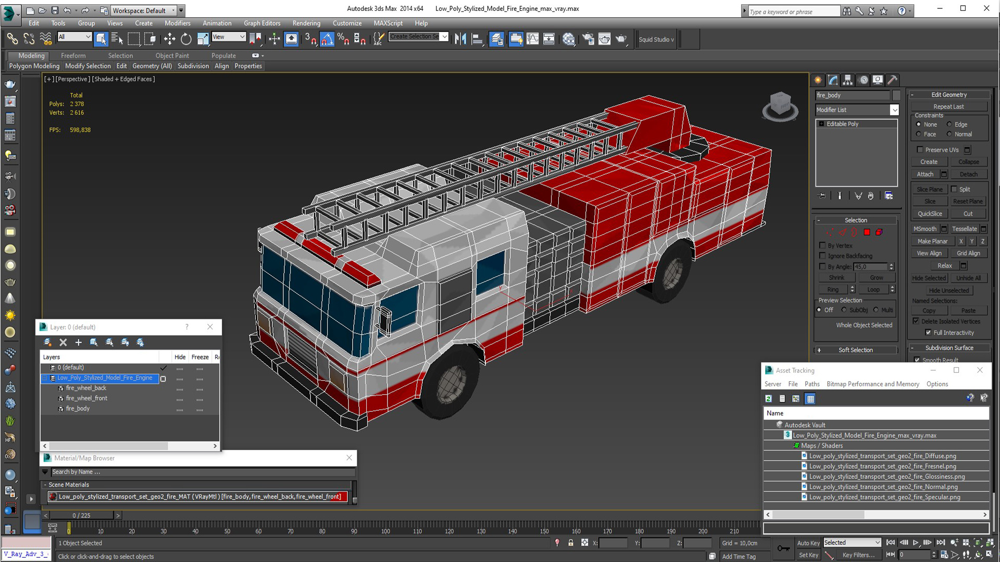Click the Hide Selected button
Screen dimensions: 1000x562
click(x=929, y=278)
